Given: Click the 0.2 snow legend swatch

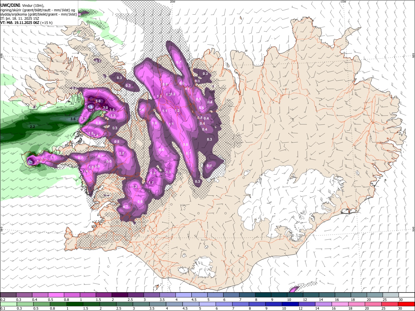Looking at the screenshot, I should pyautogui.click(x=8, y=295).
